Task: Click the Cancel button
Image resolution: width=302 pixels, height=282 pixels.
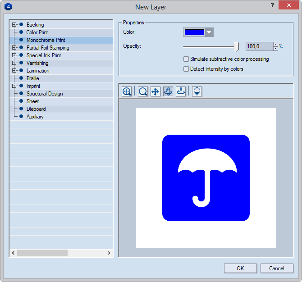Action: [x=277, y=268]
